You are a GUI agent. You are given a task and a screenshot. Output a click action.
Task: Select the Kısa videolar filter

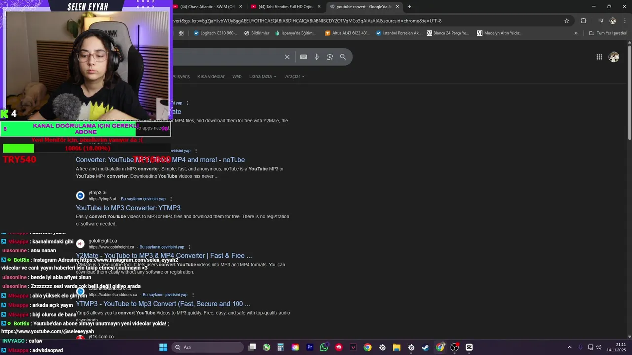click(x=211, y=76)
